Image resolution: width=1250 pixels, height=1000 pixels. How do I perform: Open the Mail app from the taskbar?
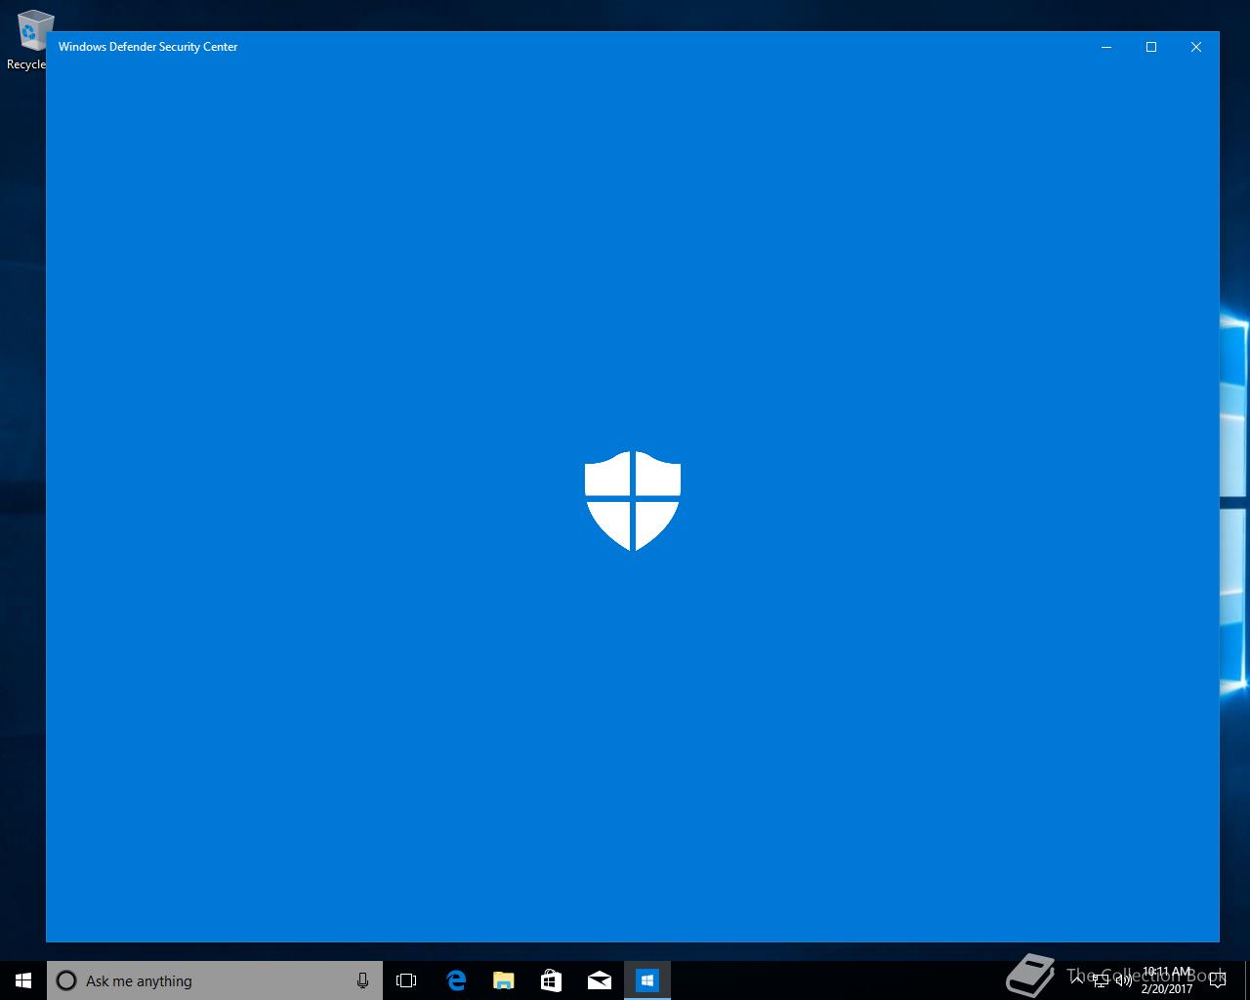(600, 980)
